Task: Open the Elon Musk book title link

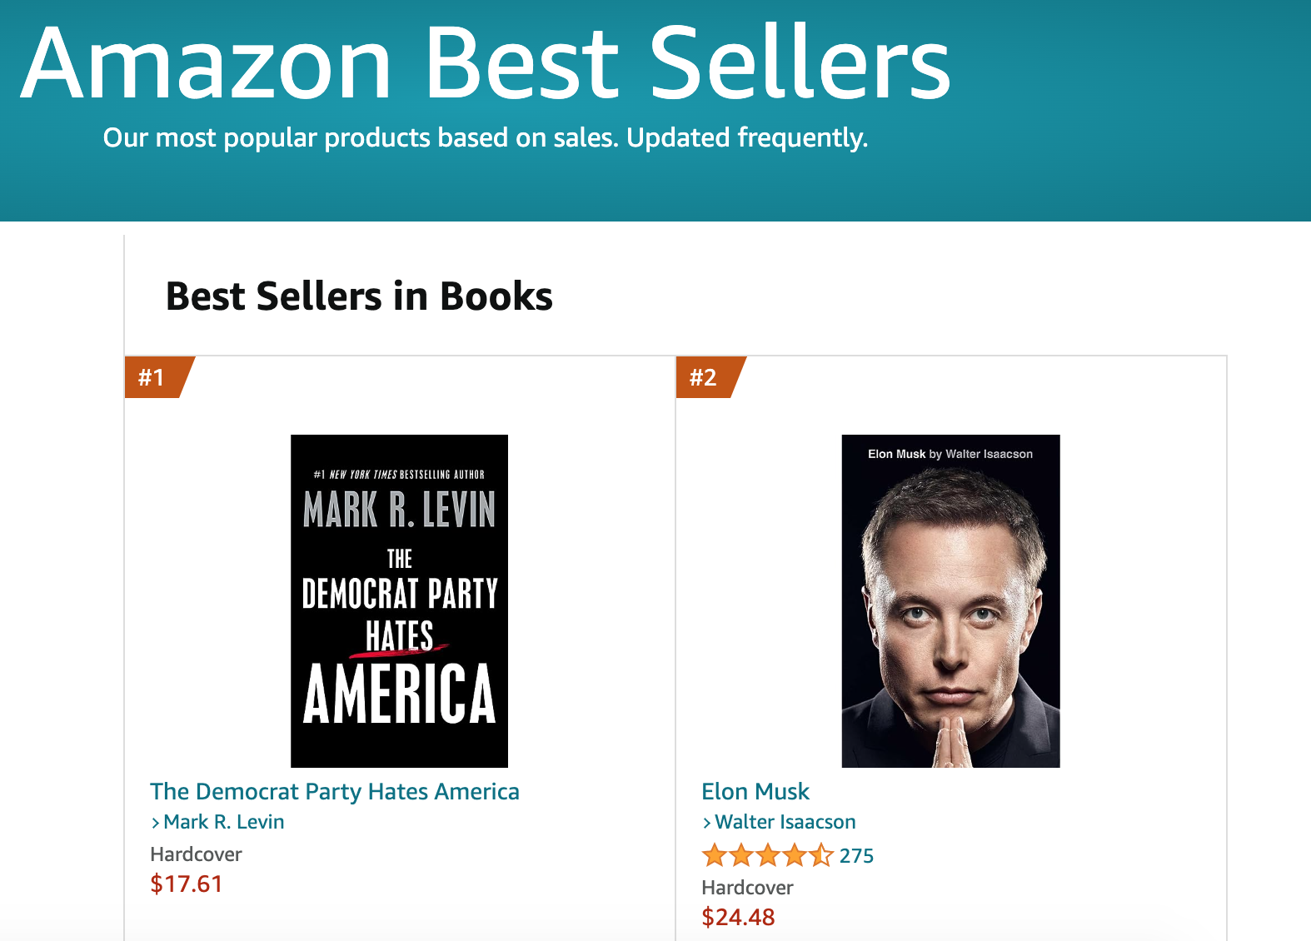Action: 755,792
